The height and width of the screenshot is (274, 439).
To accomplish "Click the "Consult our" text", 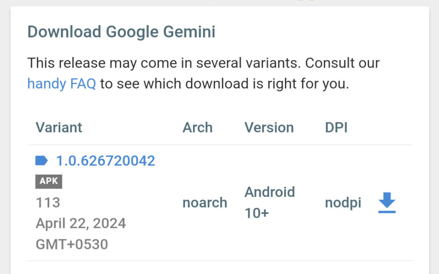I will (x=342, y=63).
